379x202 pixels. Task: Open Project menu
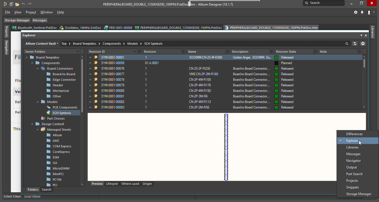point(31,12)
